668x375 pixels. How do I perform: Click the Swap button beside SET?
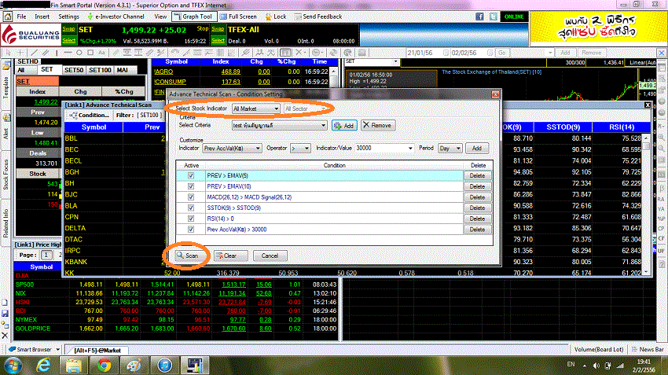click(x=68, y=29)
